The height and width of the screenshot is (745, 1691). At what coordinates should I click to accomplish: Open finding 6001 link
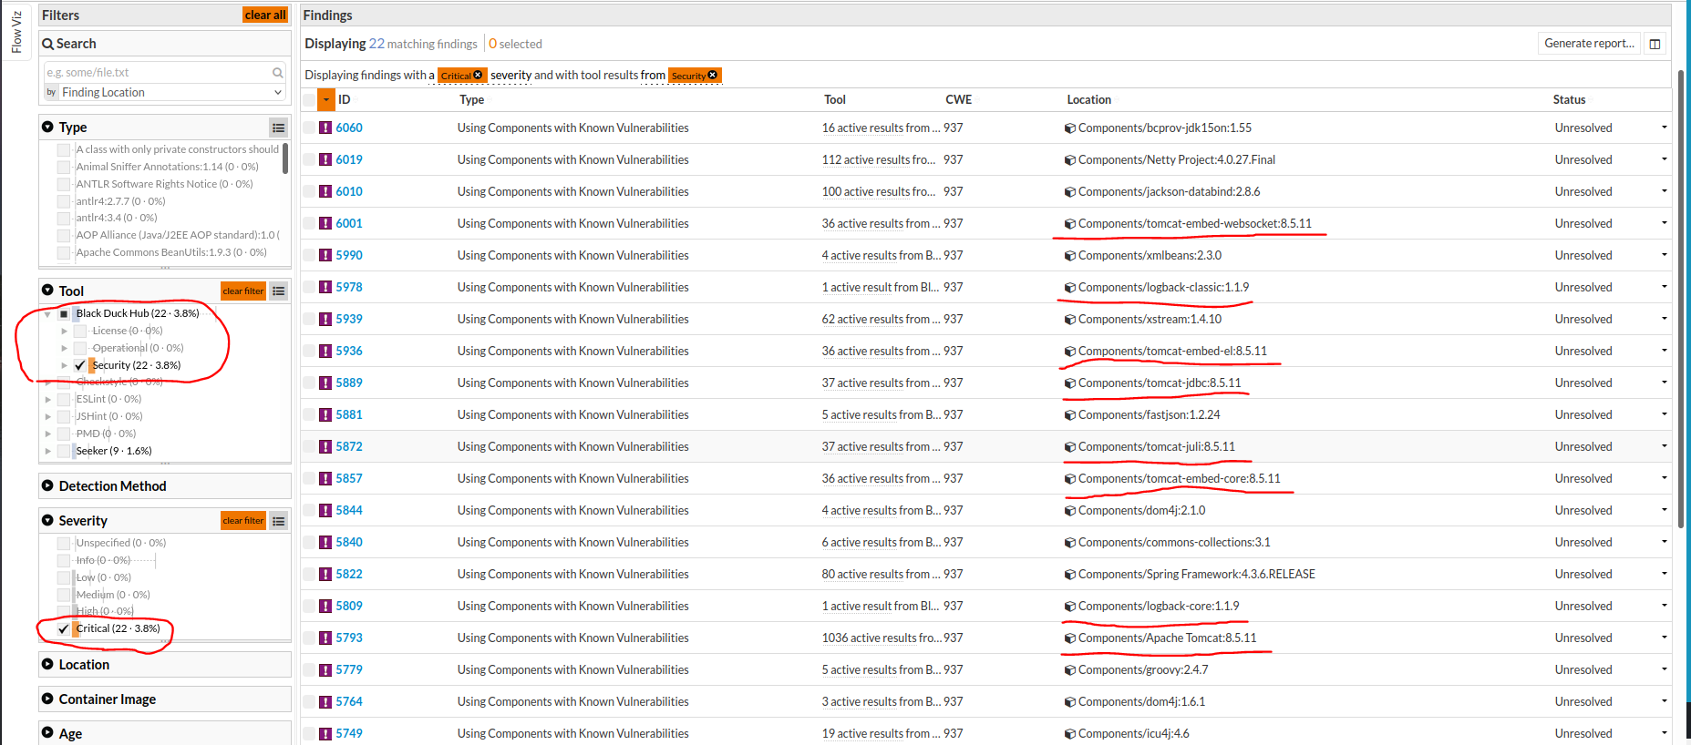pyautogui.click(x=349, y=224)
